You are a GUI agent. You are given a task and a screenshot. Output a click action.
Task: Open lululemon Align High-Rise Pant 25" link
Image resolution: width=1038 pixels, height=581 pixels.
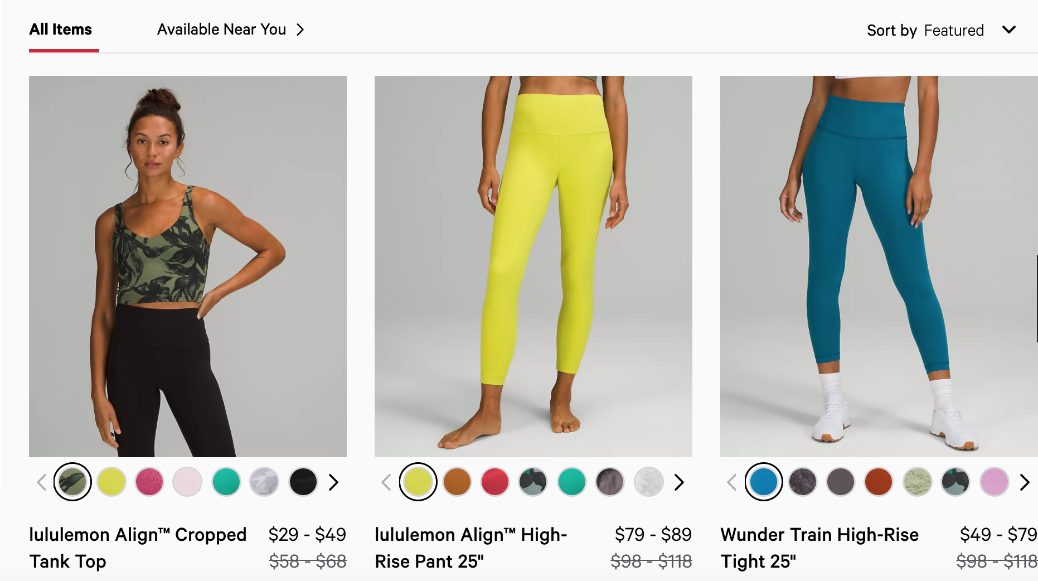click(x=471, y=548)
